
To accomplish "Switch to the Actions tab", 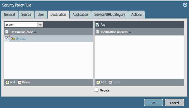I will click(137, 15).
